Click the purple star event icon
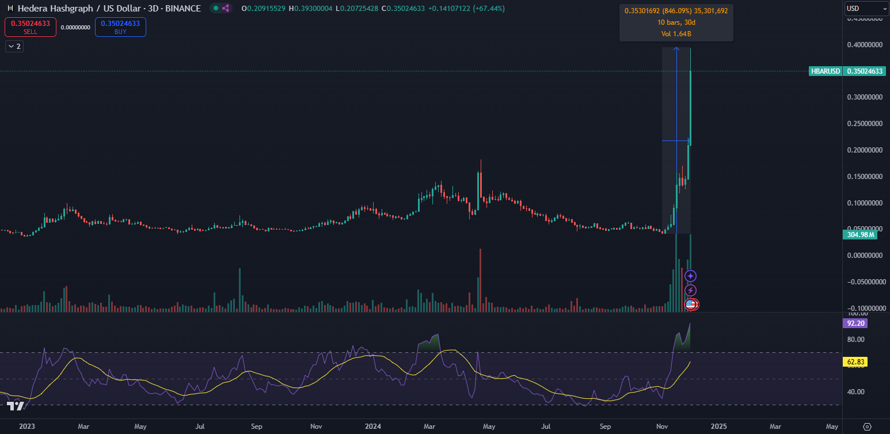Viewport: 890px width, 434px height. (691, 276)
